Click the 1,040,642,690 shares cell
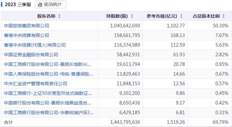 [x=125, y=26]
